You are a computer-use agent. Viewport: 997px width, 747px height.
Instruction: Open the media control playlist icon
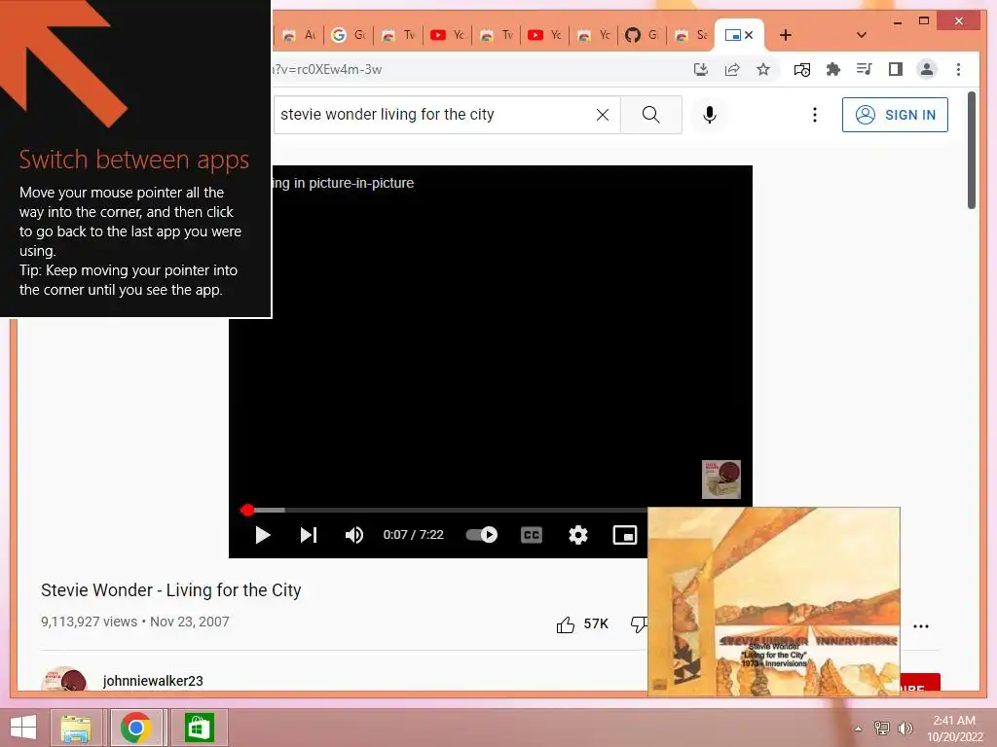(x=865, y=69)
